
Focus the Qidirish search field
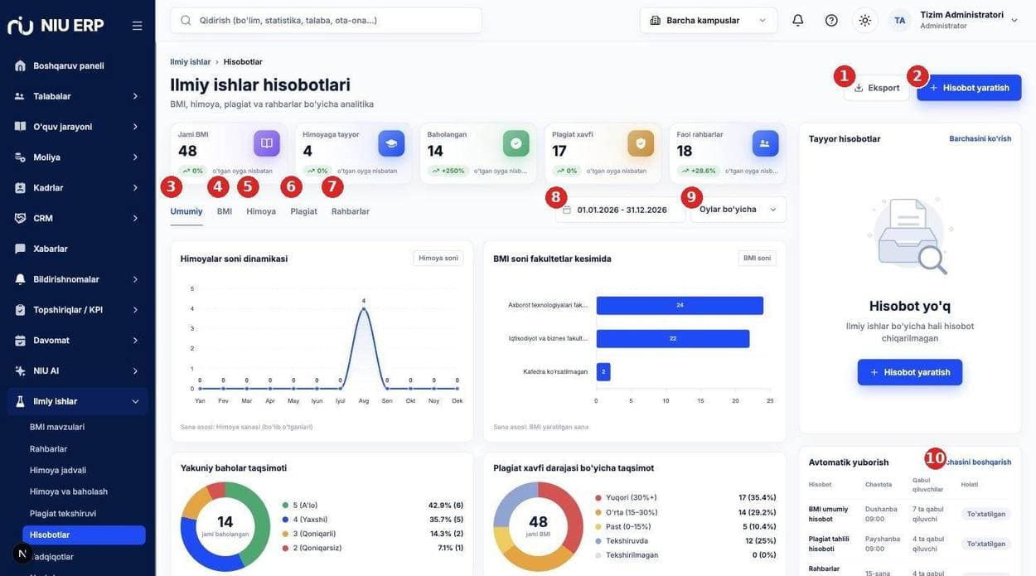[326, 20]
